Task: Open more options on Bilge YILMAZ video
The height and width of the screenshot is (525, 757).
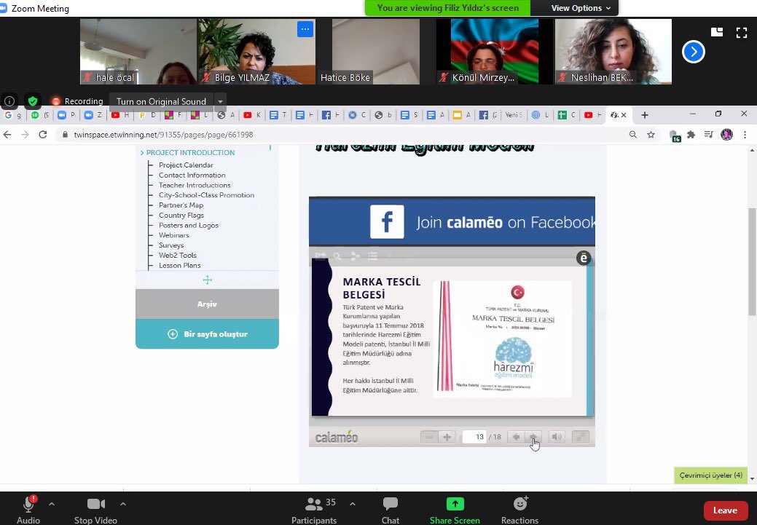Action: click(x=305, y=29)
